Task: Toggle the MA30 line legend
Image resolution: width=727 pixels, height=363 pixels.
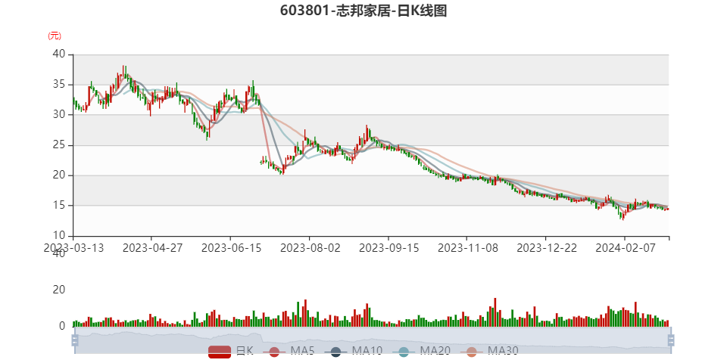Action: [488, 352]
